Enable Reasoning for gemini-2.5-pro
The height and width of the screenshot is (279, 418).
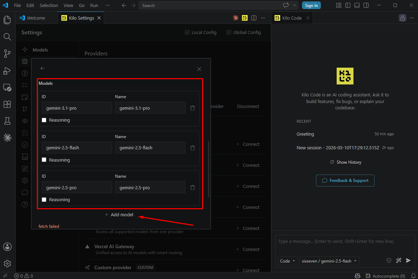pos(44,199)
